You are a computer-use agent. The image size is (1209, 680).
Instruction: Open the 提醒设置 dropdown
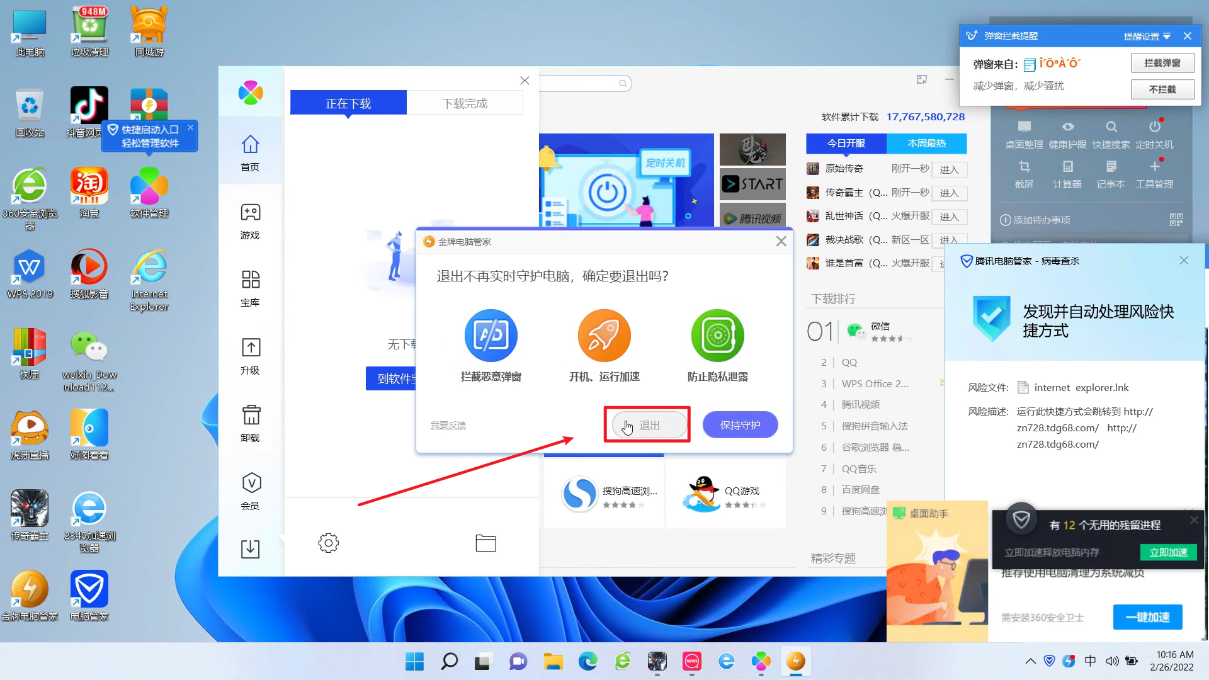(x=1147, y=37)
